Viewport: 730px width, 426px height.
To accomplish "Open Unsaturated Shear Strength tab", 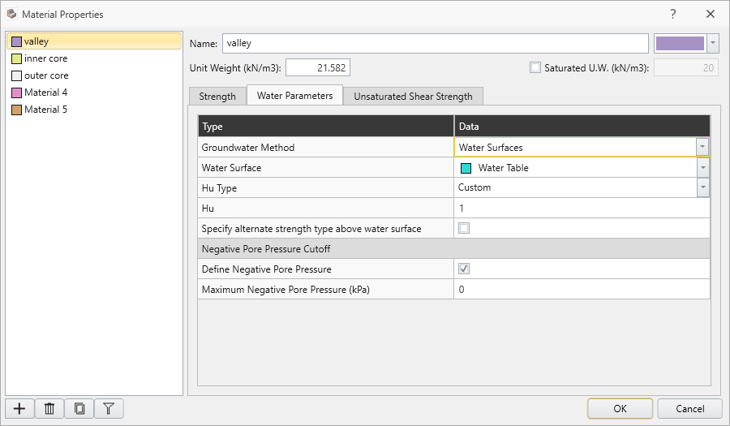I will tap(413, 97).
